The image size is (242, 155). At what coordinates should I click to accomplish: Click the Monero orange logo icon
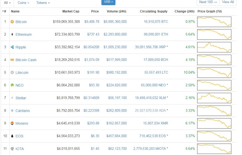[12, 123]
